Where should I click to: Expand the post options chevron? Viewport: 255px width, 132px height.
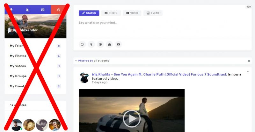coord(248,72)
